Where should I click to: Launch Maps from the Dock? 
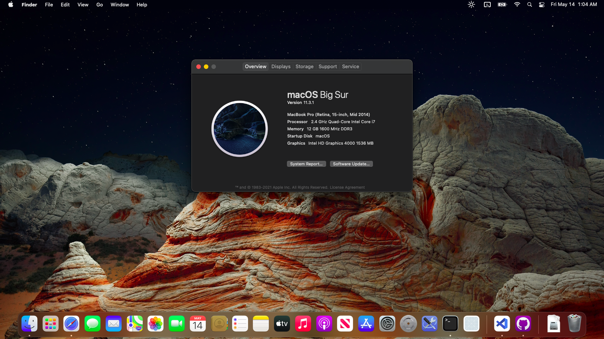(135, 324)
